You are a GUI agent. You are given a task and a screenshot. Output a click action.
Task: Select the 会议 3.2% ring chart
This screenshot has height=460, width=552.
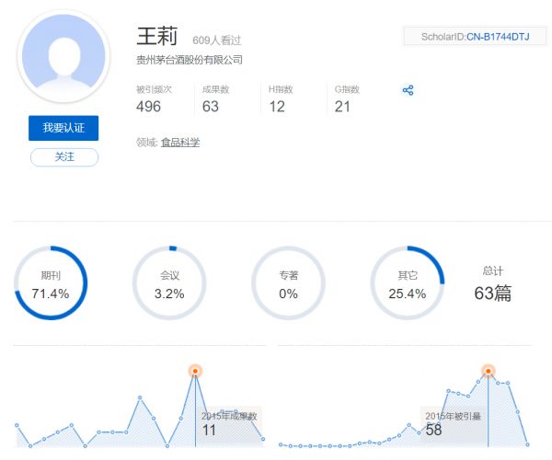(169, 283)
